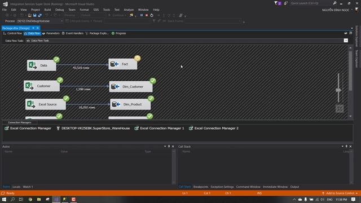
Task: Click the ENG language indicator
Action: click(x=329, y=200)
